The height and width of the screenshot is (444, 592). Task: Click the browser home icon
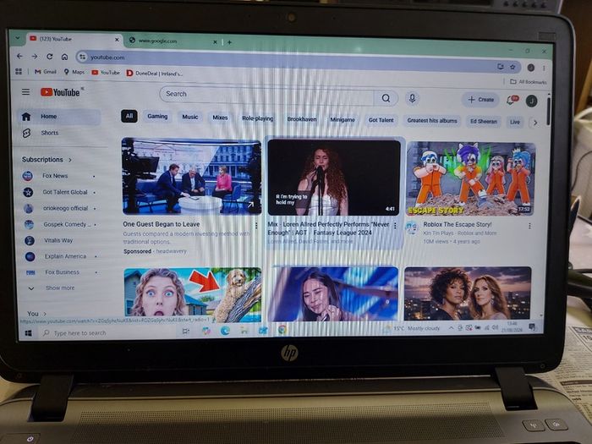point(64,57)
